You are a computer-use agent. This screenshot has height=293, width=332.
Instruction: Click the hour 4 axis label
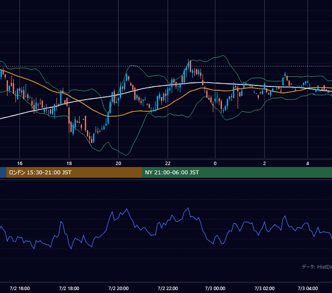pos(308,164)
